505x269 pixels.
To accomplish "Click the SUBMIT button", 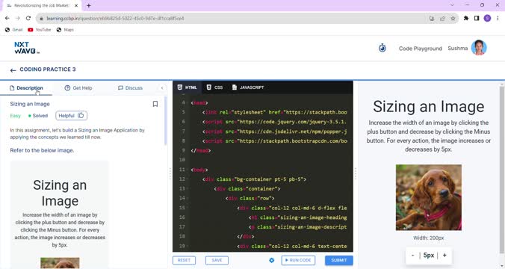I will pyautogui.click(x=339, y=260).
